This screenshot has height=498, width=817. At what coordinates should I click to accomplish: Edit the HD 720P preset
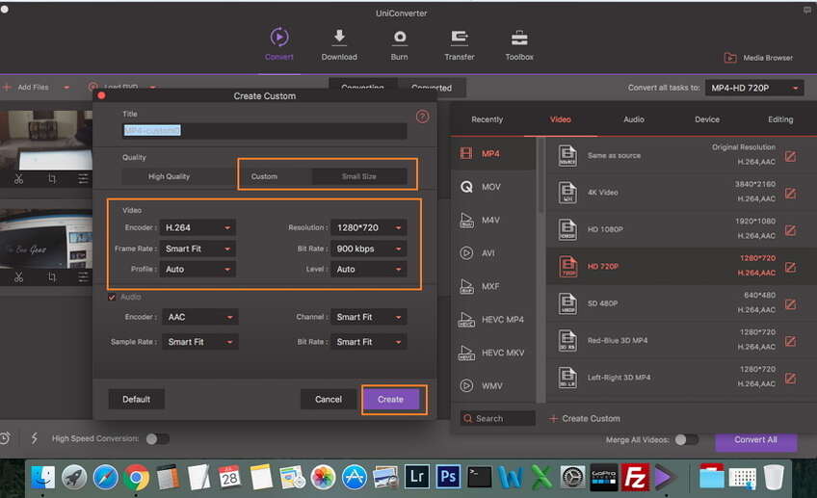point(790,267)
